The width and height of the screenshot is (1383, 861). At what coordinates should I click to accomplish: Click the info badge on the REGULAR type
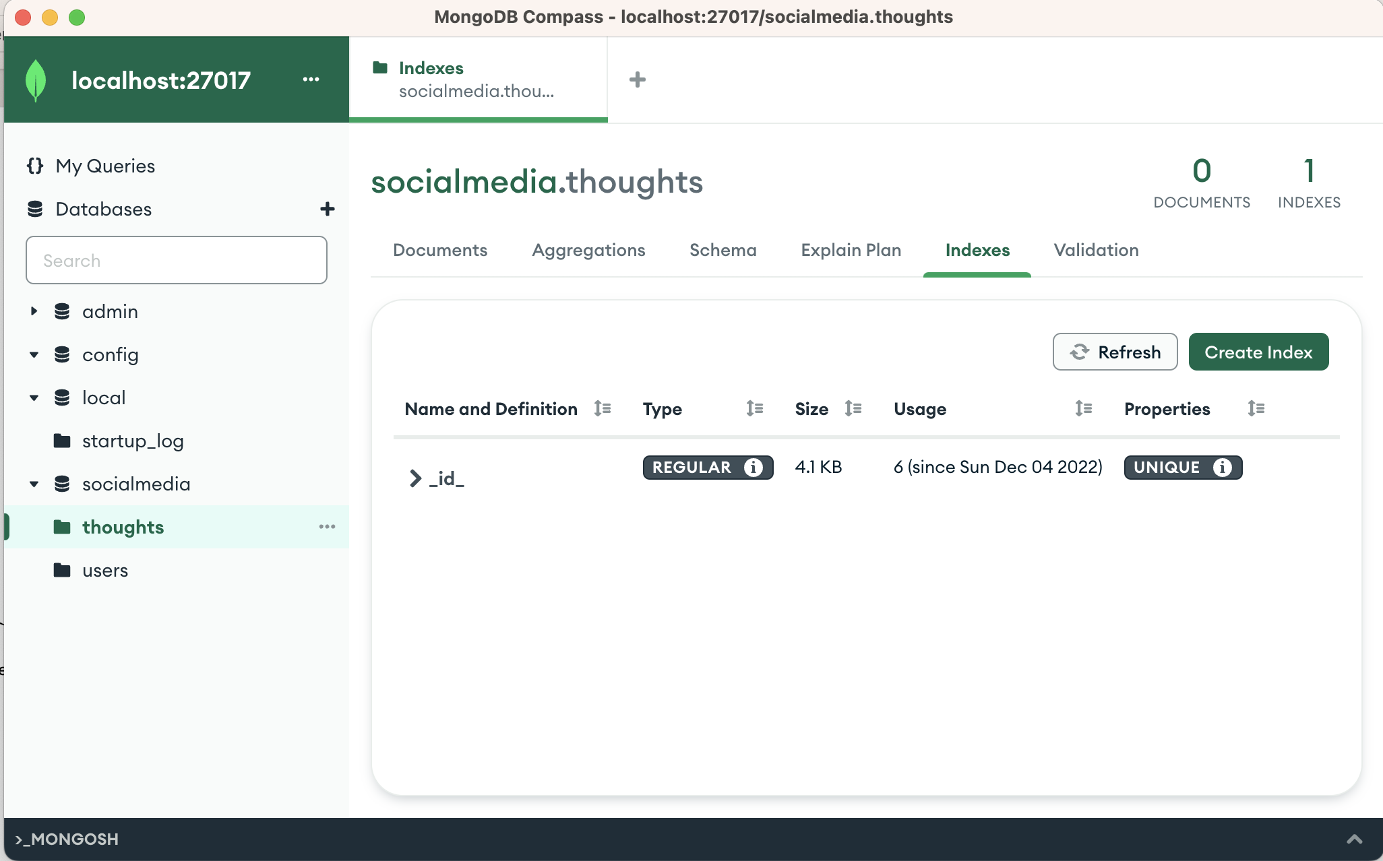tap(753, 467)
